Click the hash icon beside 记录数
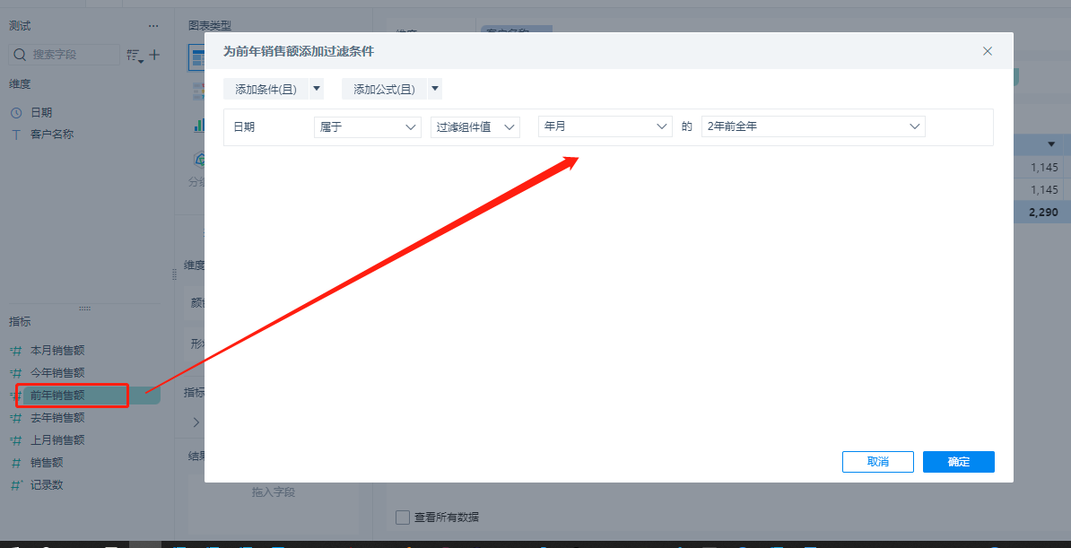 click(16, 484)
